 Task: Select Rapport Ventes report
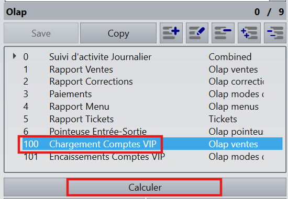(152, 69)
